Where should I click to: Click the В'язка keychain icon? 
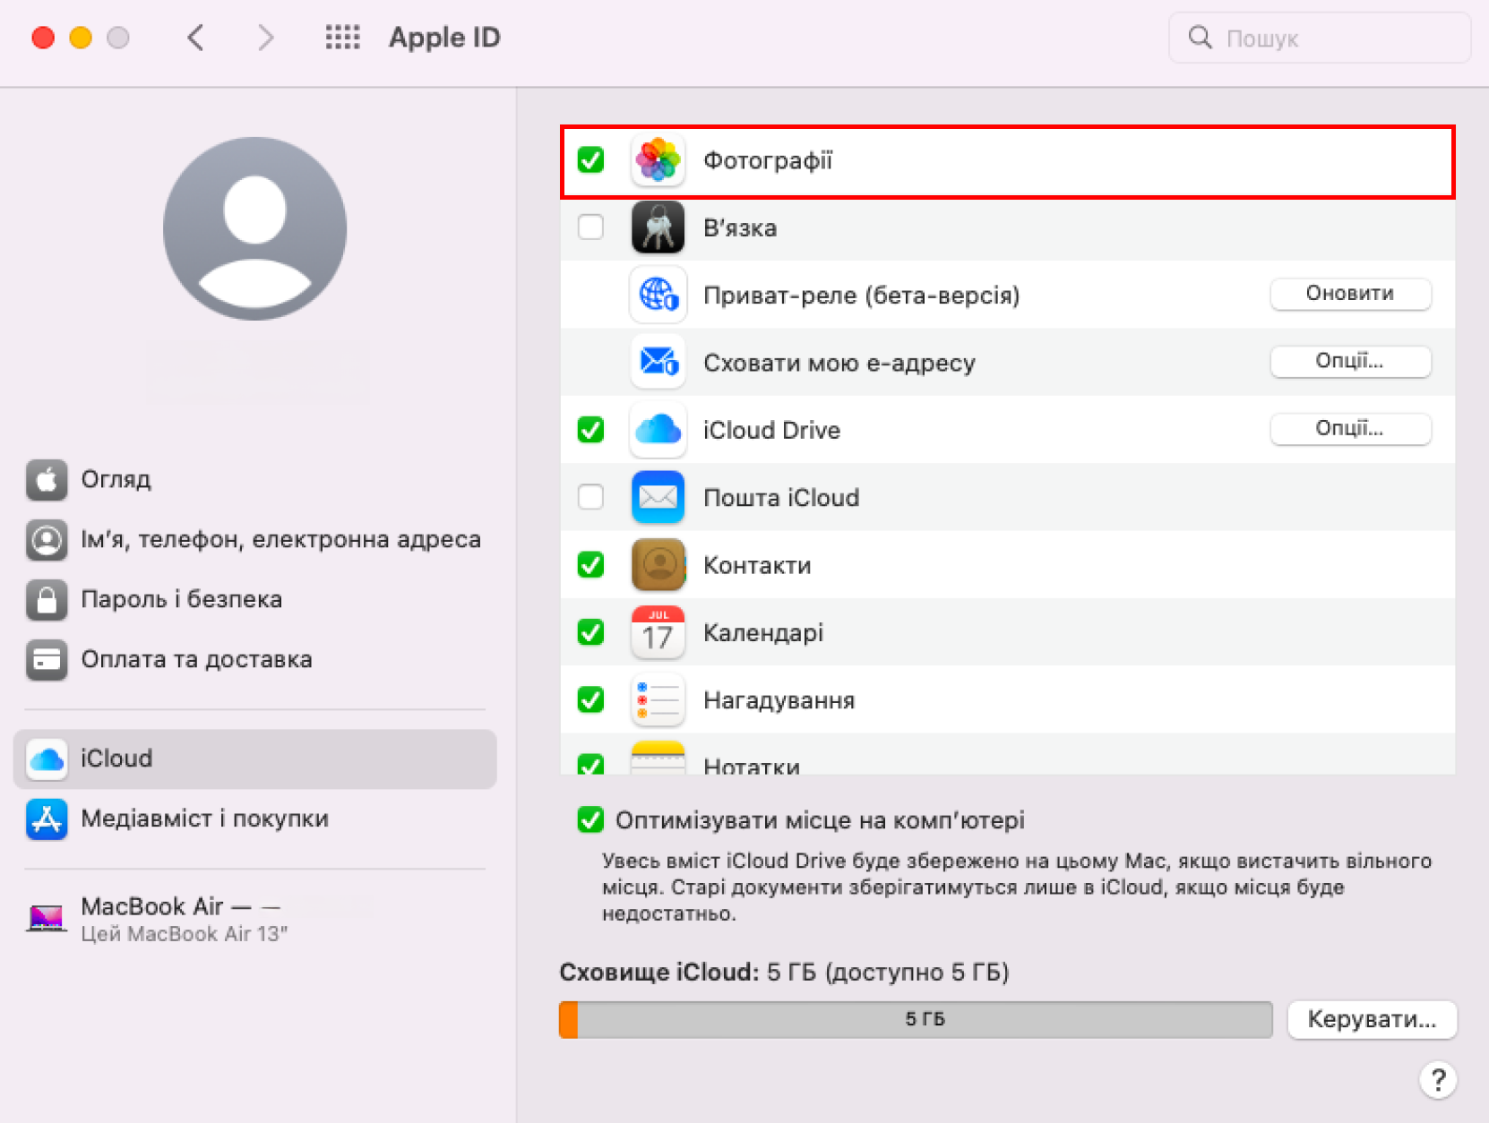click(x=658, y=227)
